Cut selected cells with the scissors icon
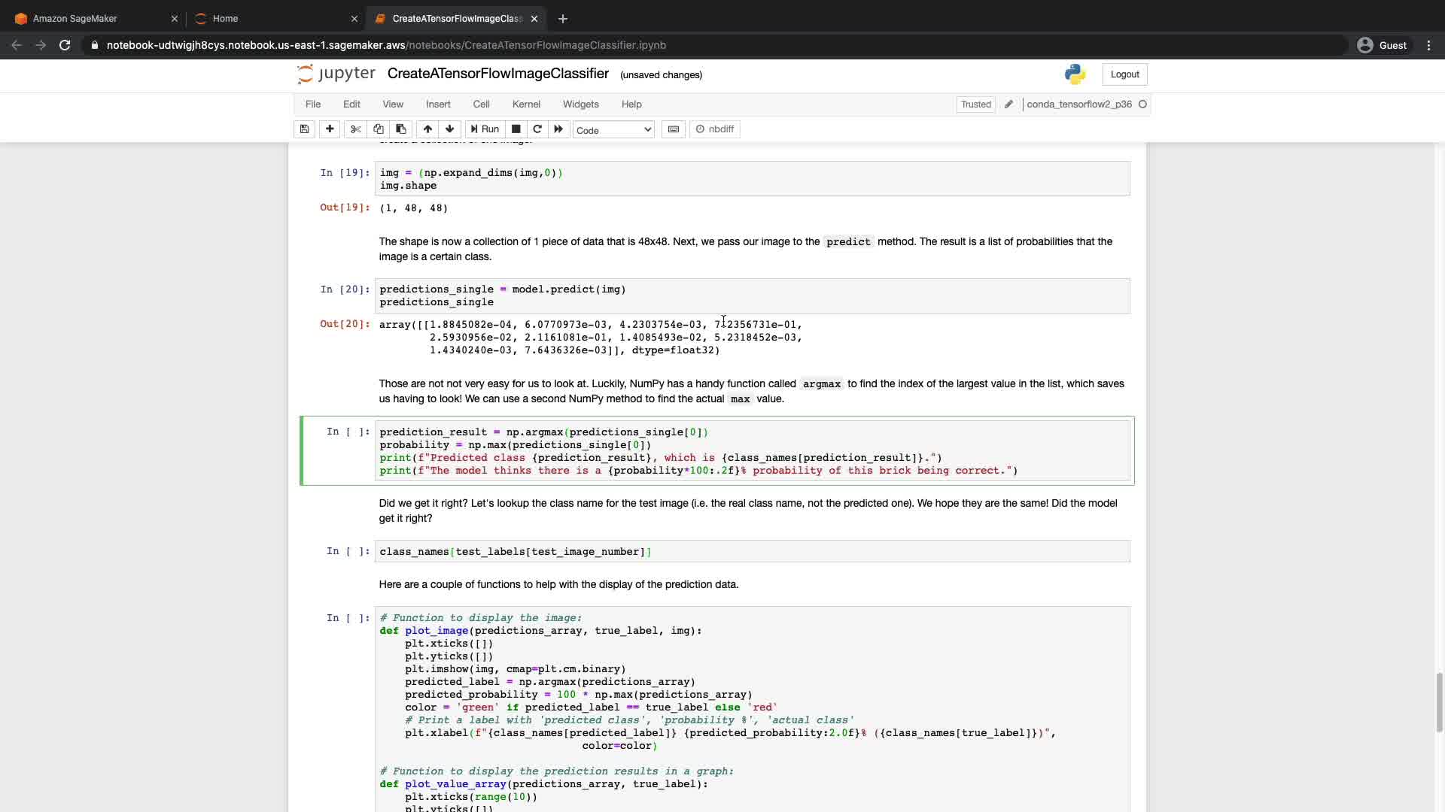The width and height of the screenshot is (1445, 812). [356, 129]
